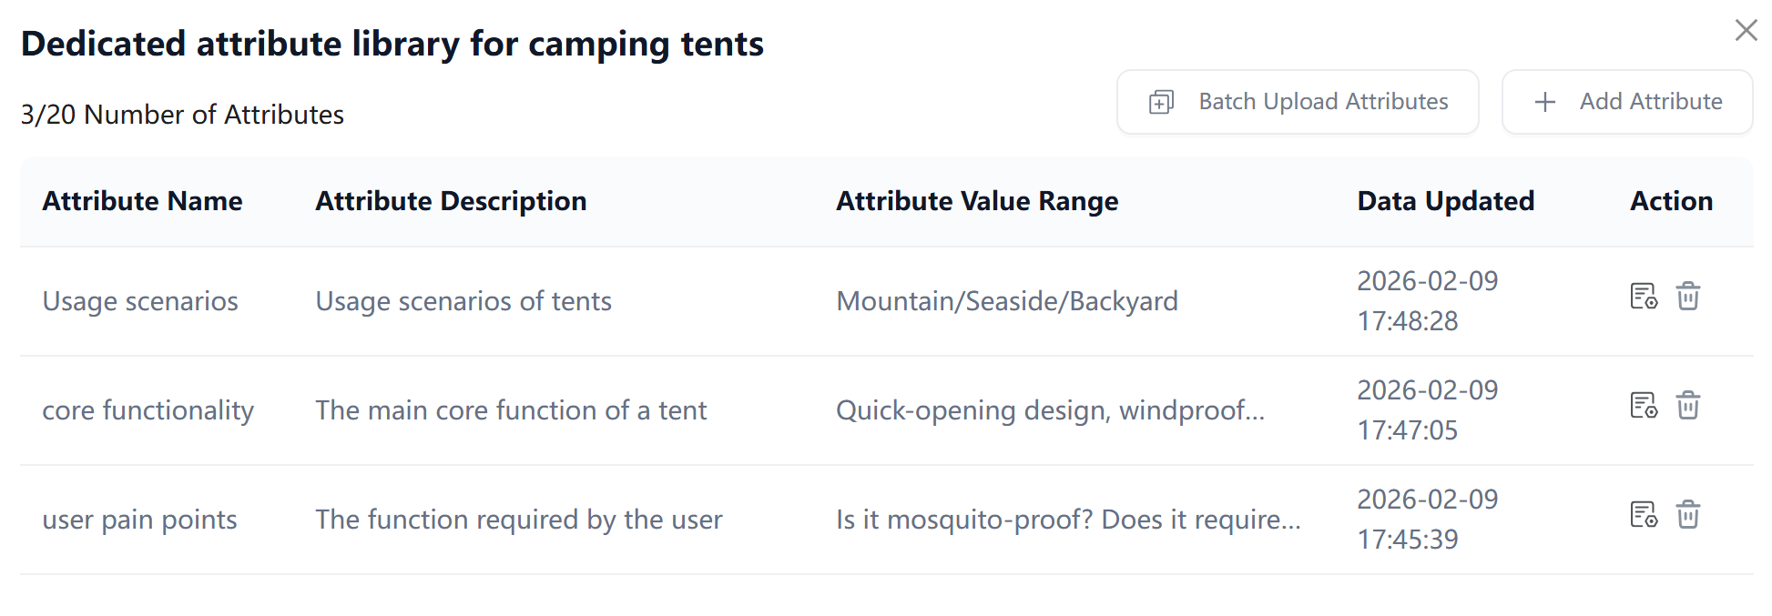Viewport: 1772px width, 616px height.
Task: Edit the user pain points attribute
Action: coord(1643,515)
